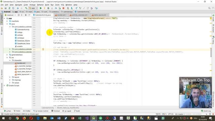Open the Terminal tool window
The width and height of the screenshot is (215, 121).
(55, 111)
